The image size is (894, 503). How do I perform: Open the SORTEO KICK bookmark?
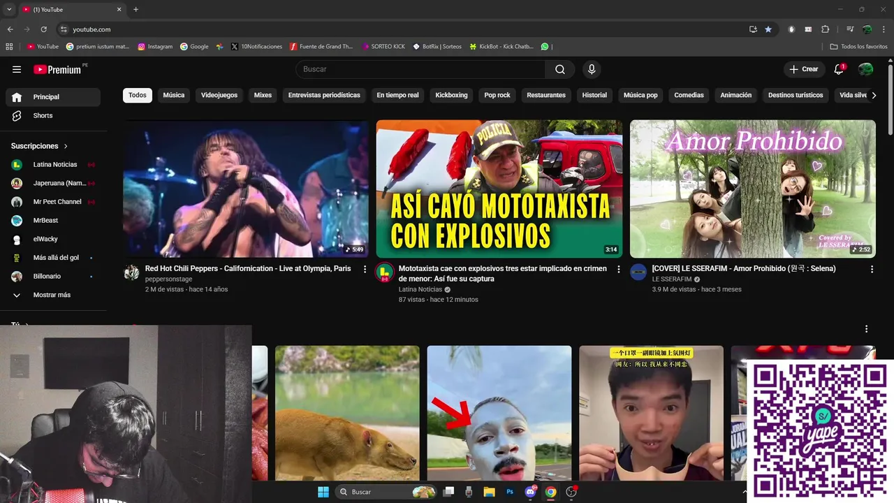pyautogui.click(x=383, y=47)
